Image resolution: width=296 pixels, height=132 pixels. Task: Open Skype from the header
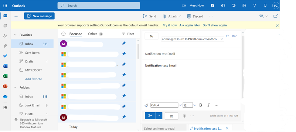(213, 6)
